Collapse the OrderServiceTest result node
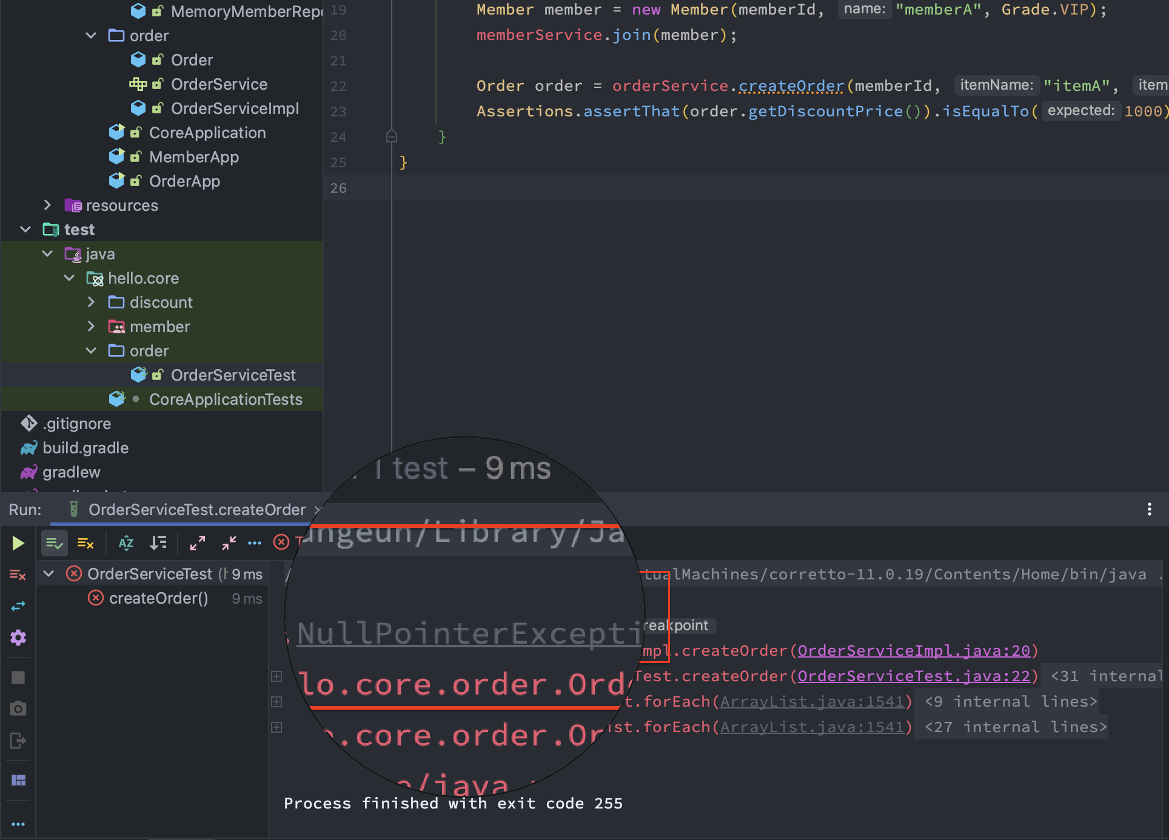1169x840 pixels. click(49, 573)
